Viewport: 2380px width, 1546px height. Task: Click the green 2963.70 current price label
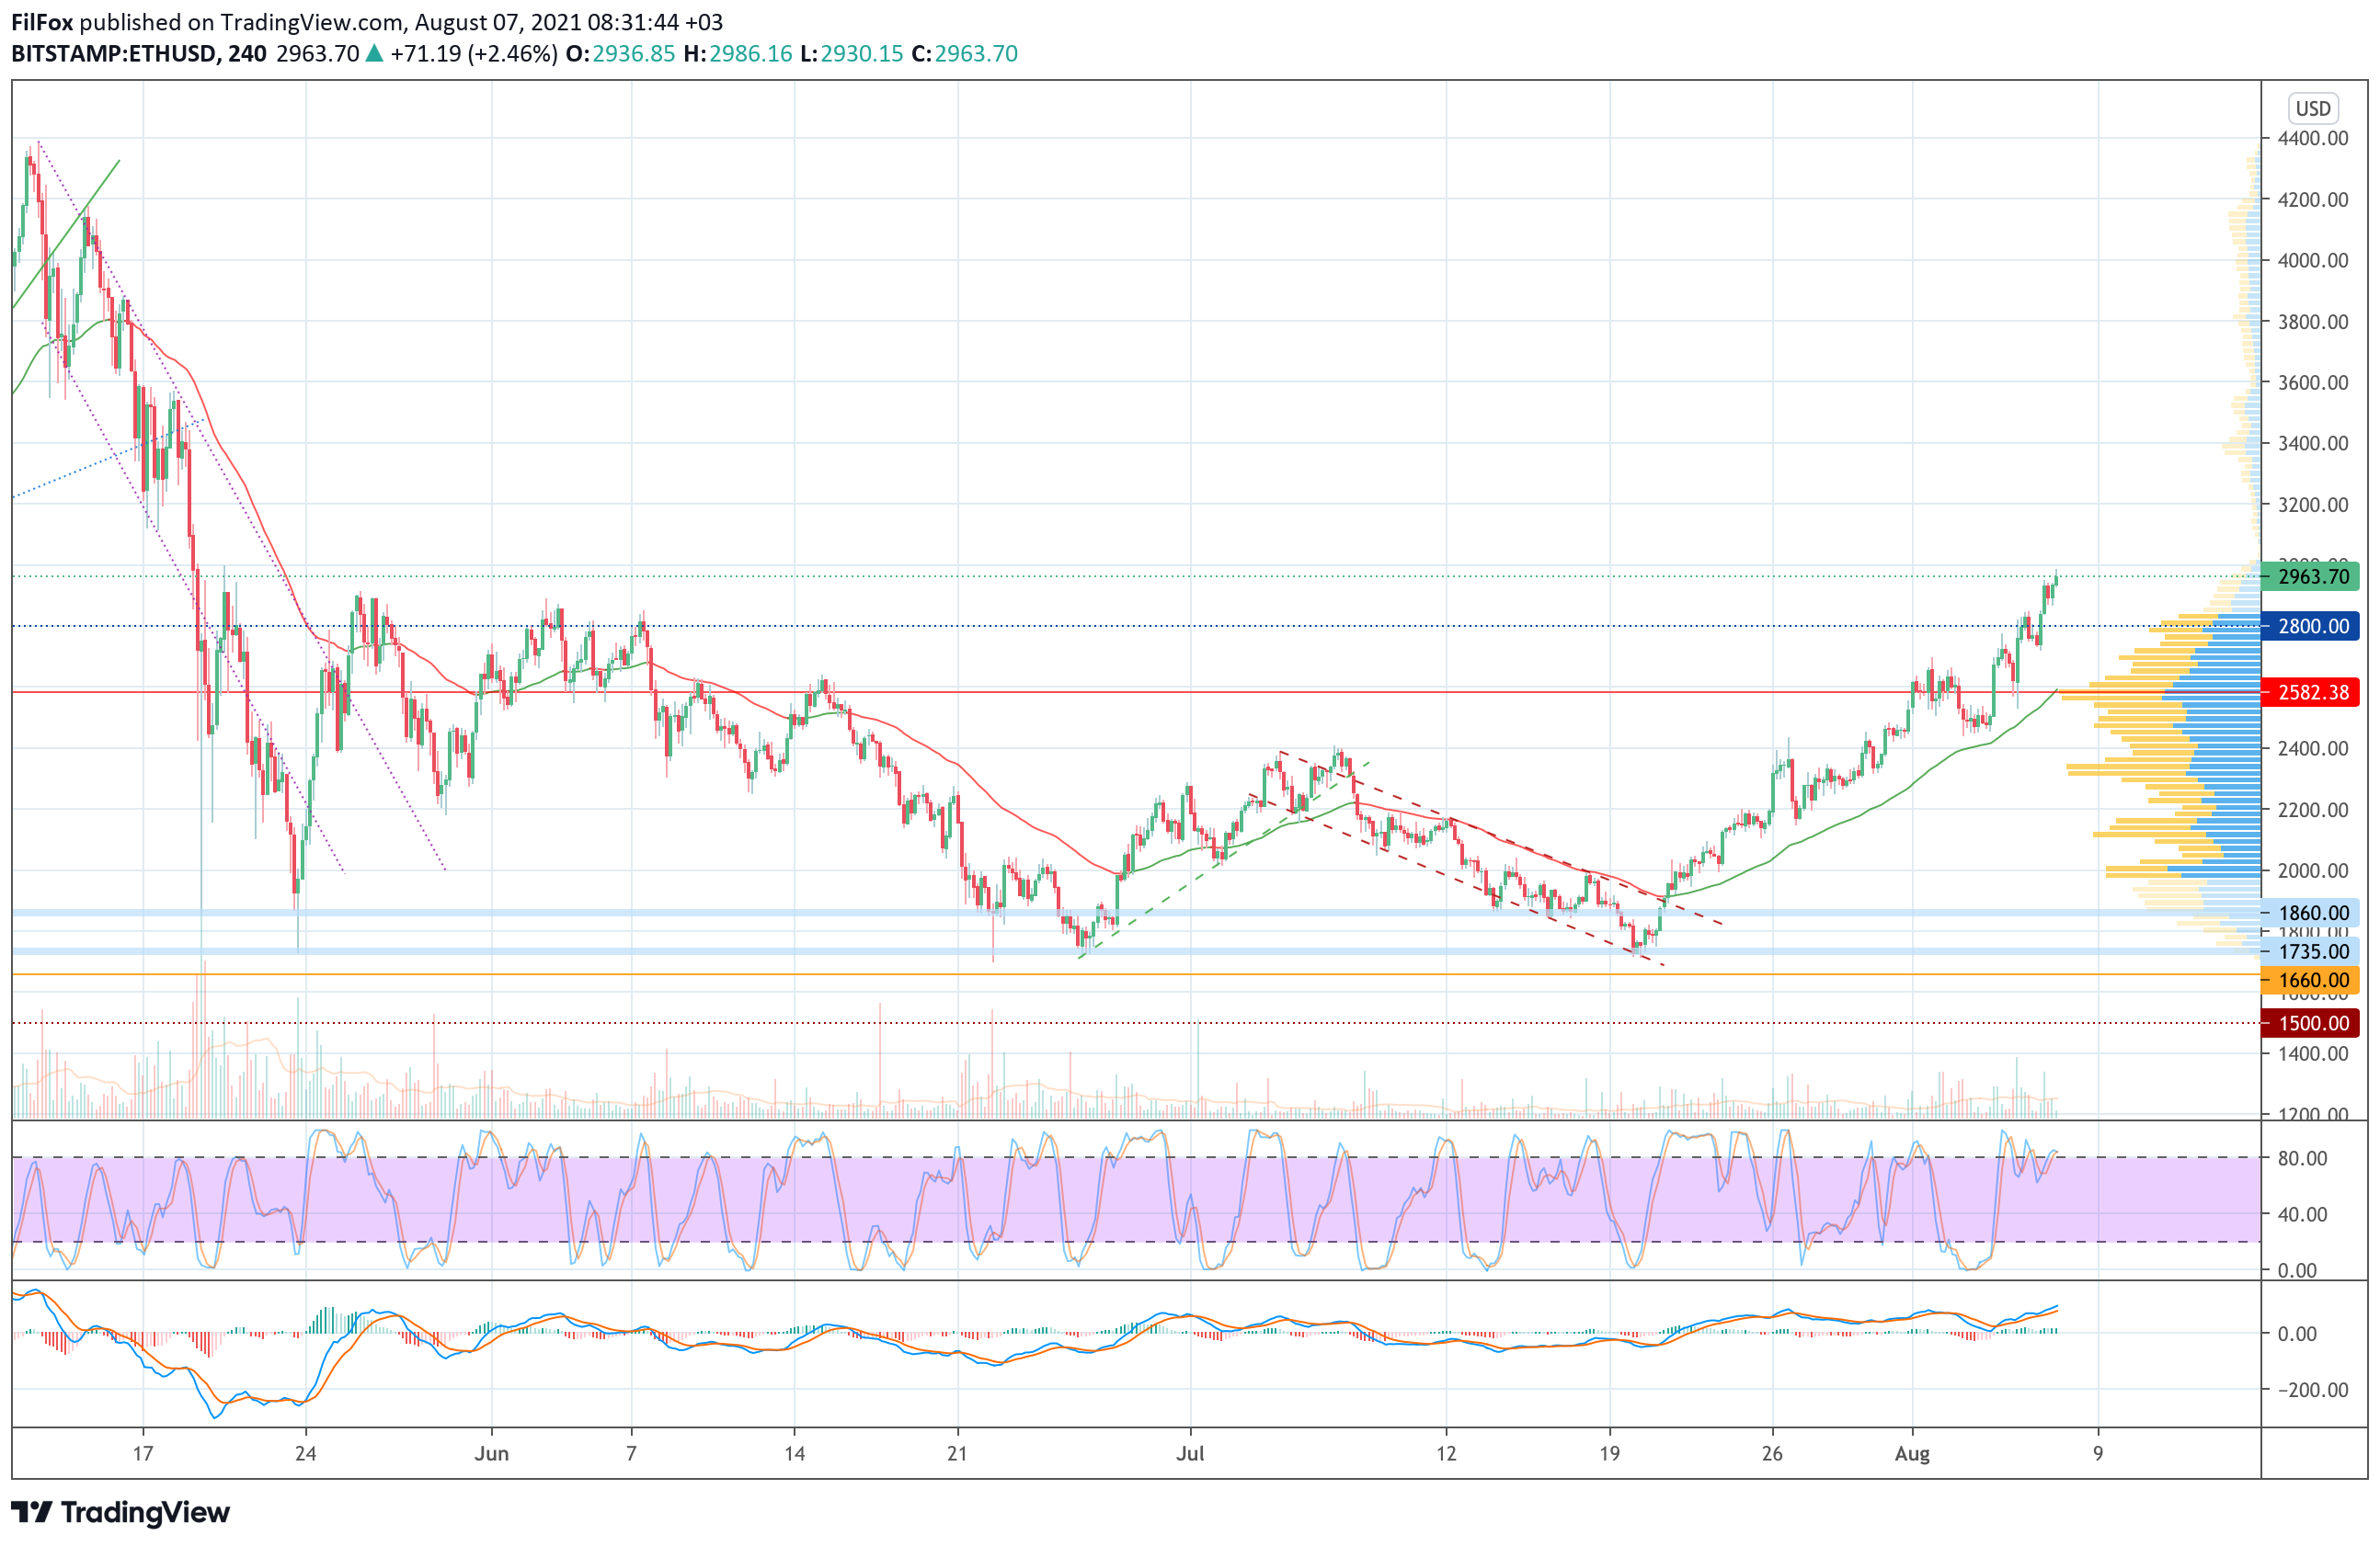coord(2312,576)
